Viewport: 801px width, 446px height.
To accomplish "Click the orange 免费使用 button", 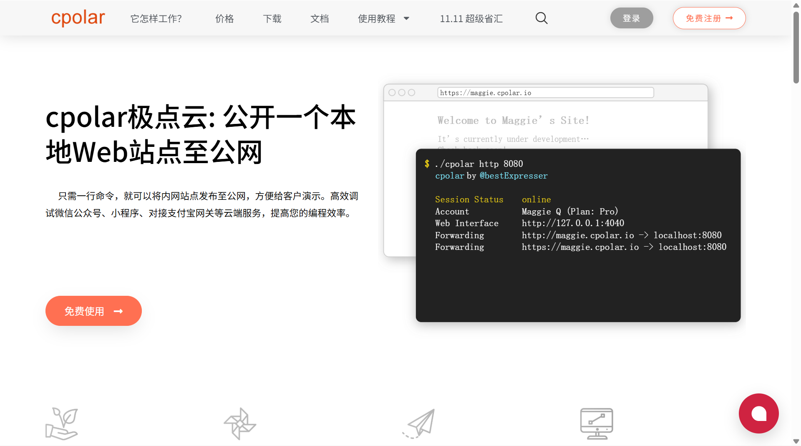I will [93, 311].
